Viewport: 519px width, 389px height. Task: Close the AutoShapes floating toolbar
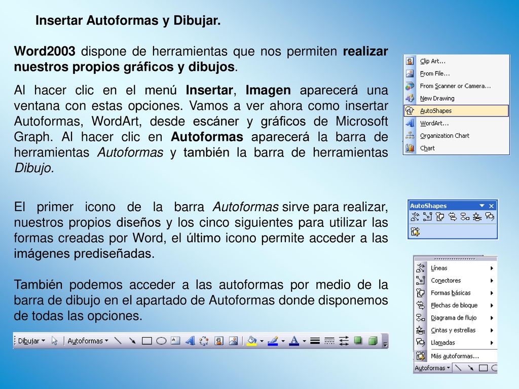[492, 206]
